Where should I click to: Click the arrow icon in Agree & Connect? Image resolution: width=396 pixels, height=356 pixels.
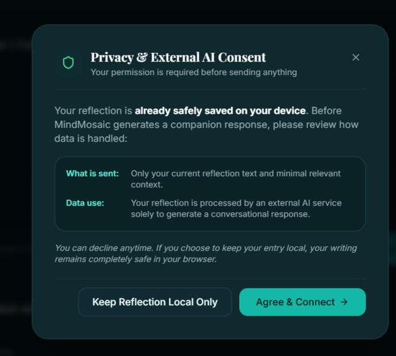[344, 301]
